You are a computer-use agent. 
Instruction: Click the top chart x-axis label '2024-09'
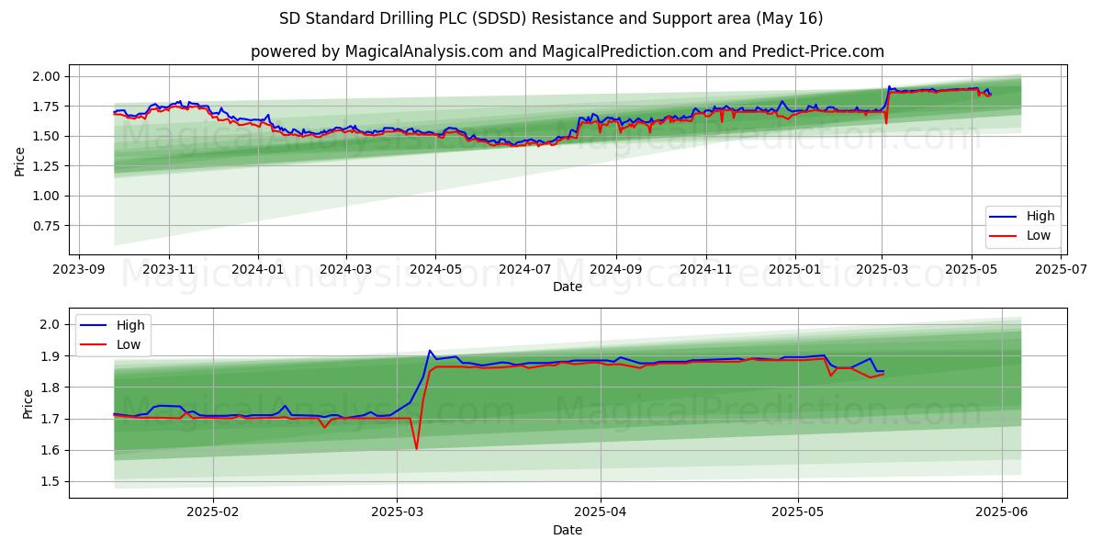(615, 270)
